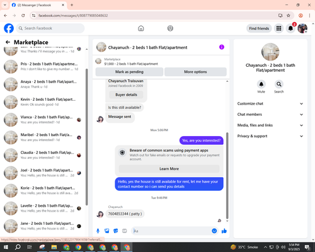
Task: View site information icon in address bar
Action: [x=33, y=16]
